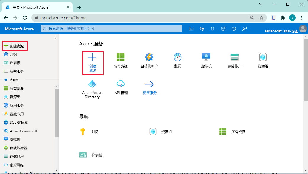Open Azure Cosmos DB in sidebar
Image resolution: width=308 pixels, height=174 pixels.
(21, 131)
